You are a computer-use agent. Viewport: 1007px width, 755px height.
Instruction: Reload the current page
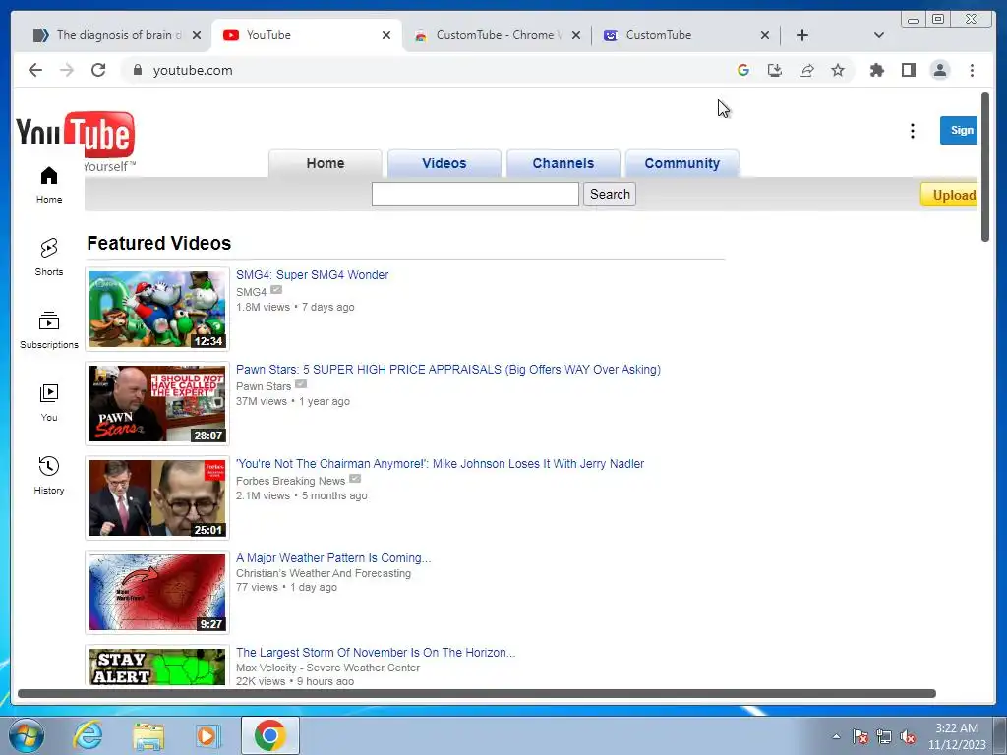(x=98, y=70)
